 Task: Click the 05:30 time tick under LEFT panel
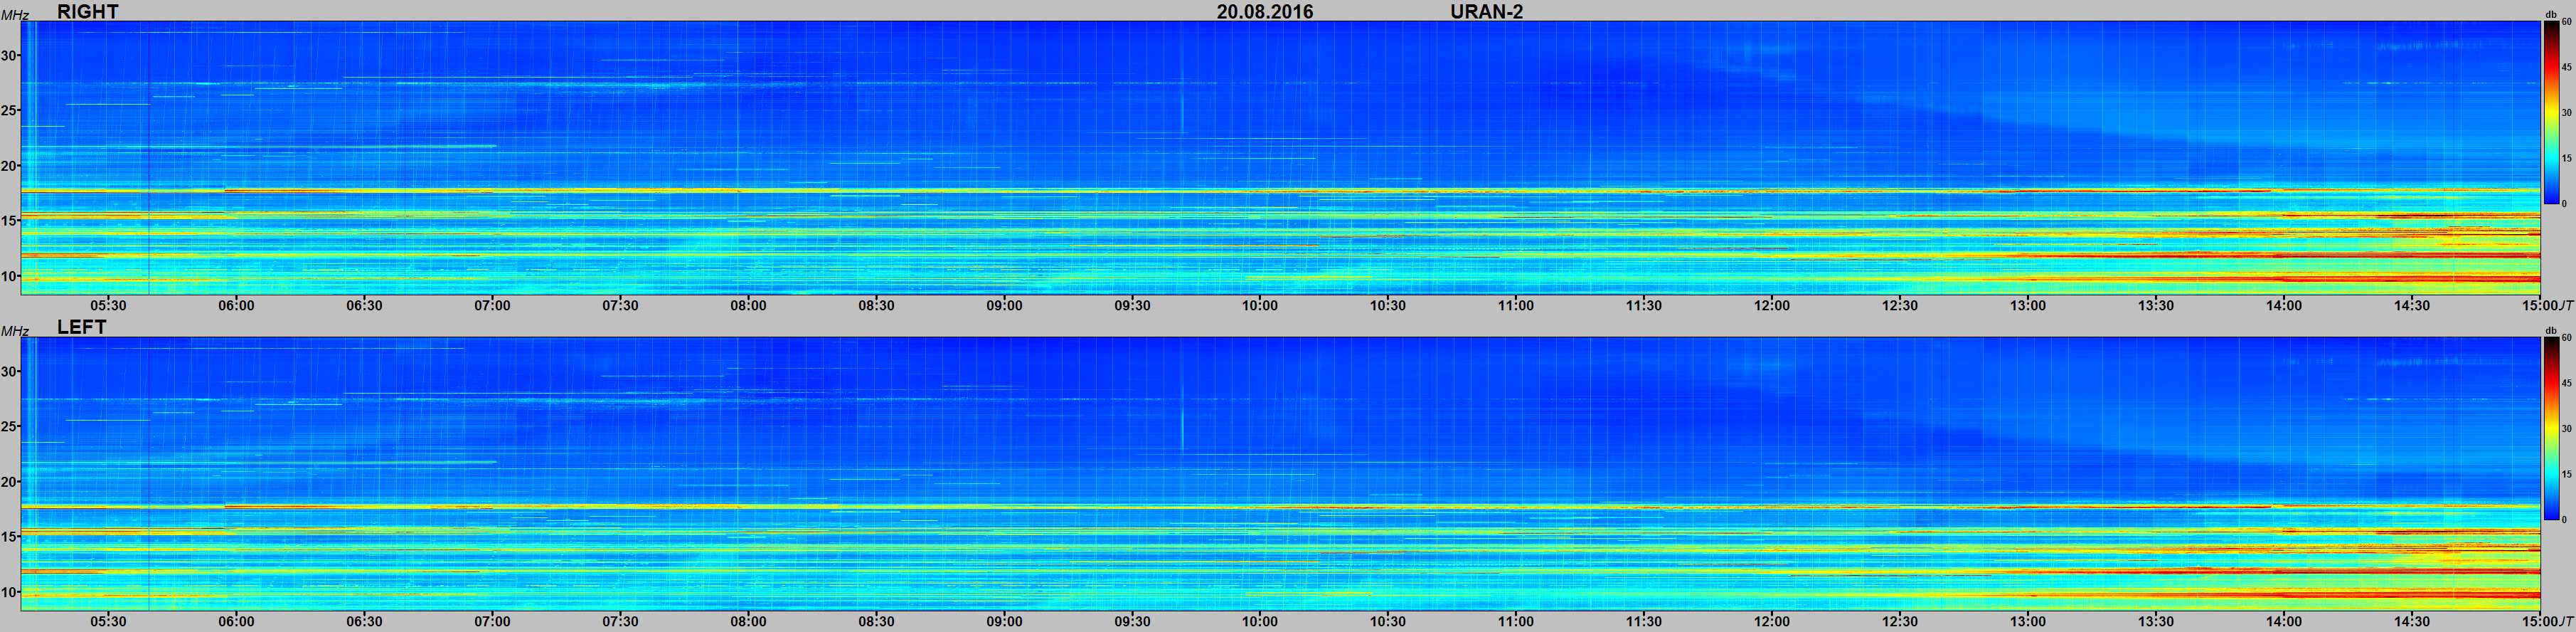coord(108,621)
